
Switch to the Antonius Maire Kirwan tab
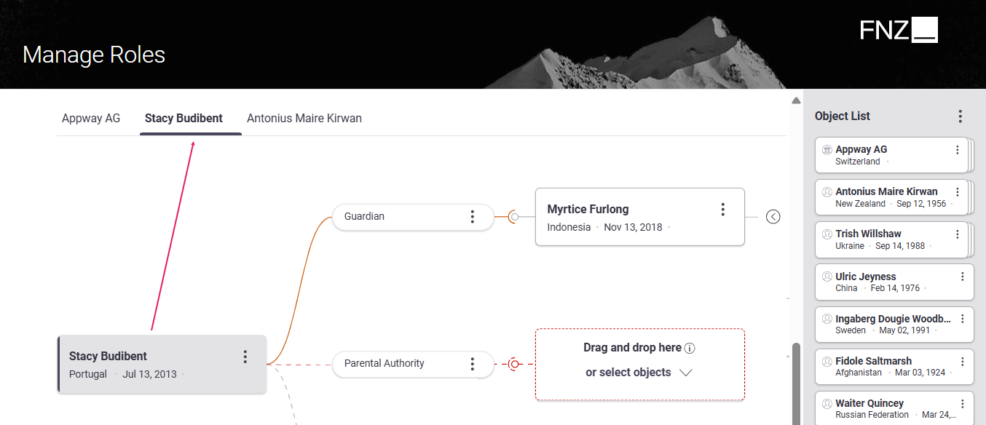(304, 118)
